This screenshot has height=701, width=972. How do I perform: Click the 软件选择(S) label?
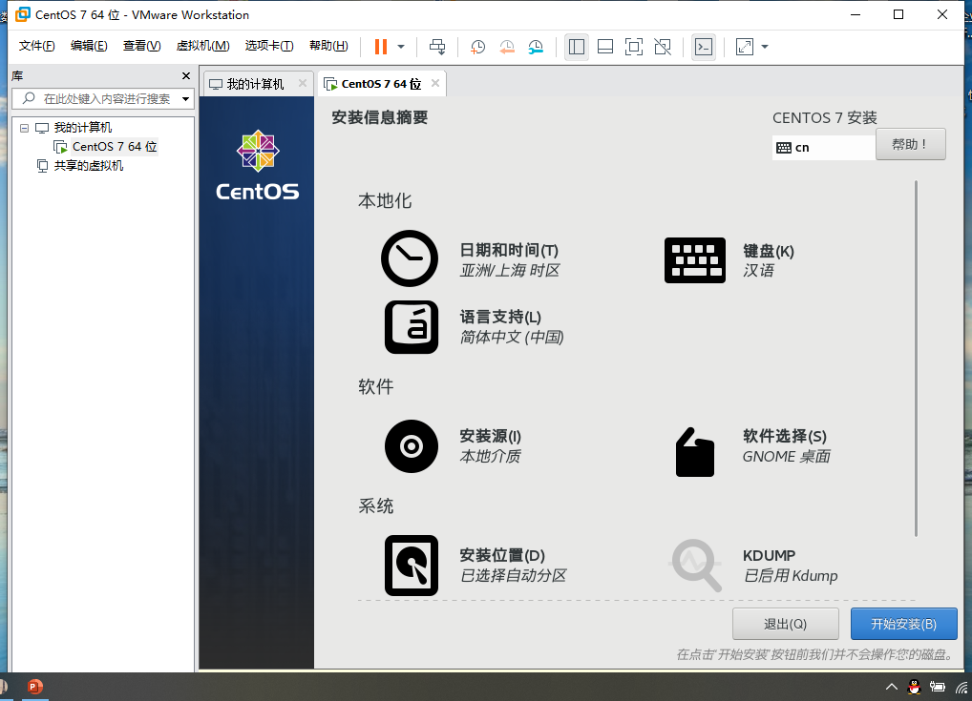[785, 436]
